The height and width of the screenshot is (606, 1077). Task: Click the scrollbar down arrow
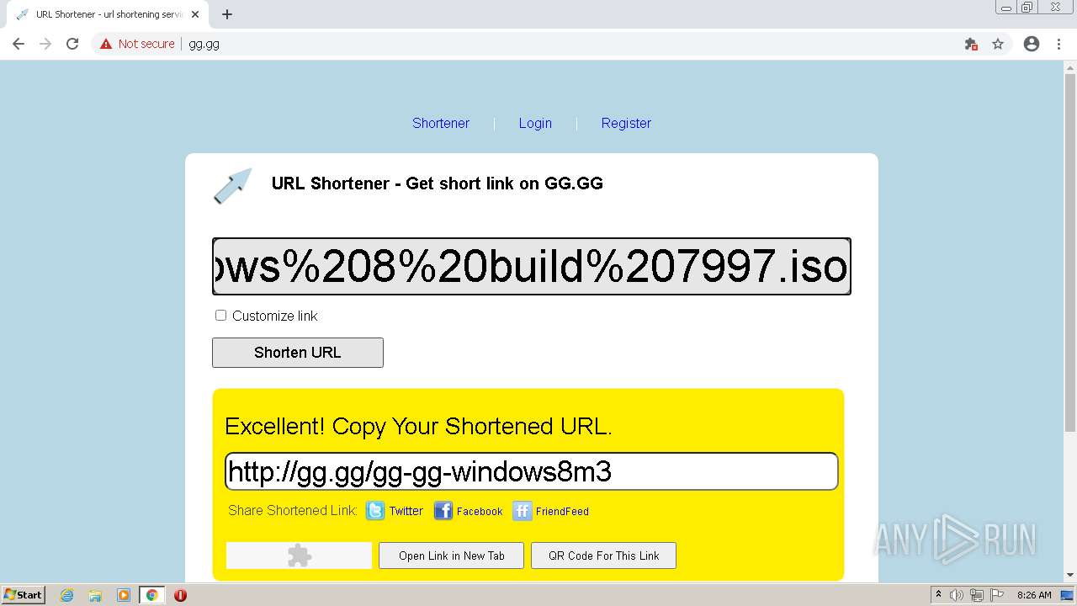1070,576
